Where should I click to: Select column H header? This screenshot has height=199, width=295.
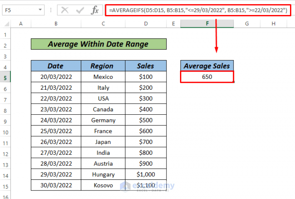273,24
